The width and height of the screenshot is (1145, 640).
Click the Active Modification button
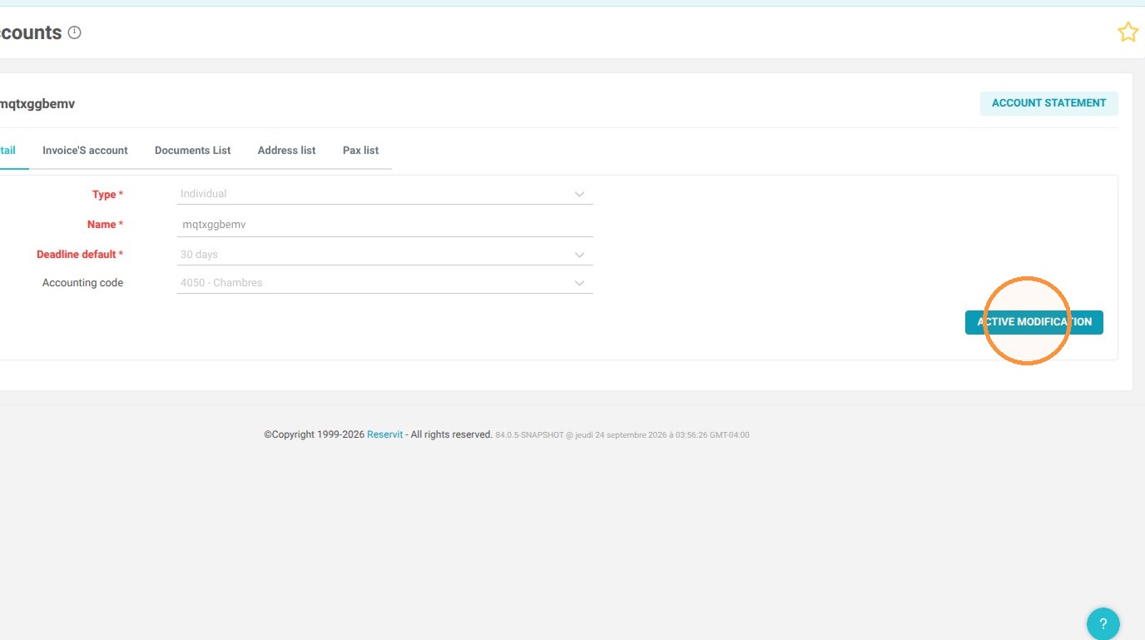1034,322
